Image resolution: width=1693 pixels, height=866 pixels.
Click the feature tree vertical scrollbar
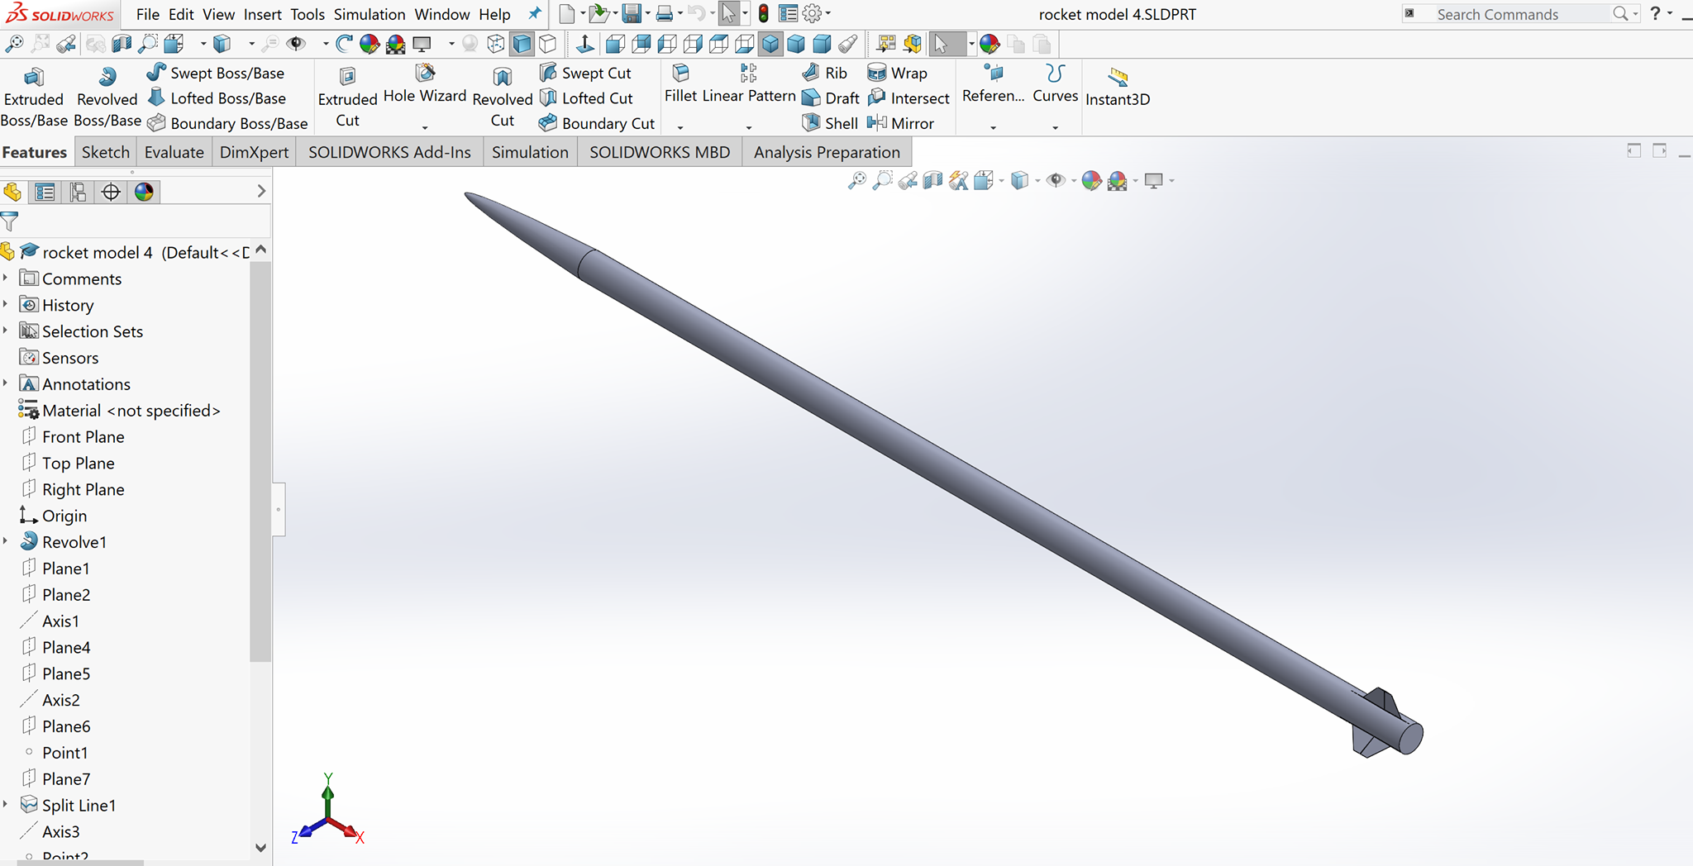260,461
